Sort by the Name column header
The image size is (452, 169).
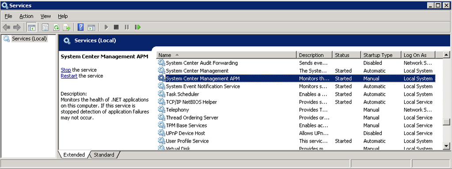227,55
